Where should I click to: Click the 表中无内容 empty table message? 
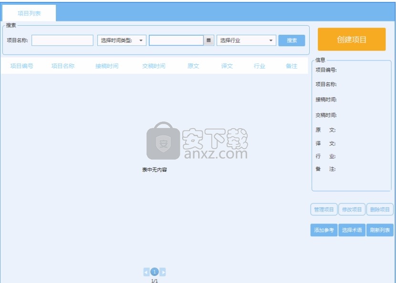(x=154, y=170)
